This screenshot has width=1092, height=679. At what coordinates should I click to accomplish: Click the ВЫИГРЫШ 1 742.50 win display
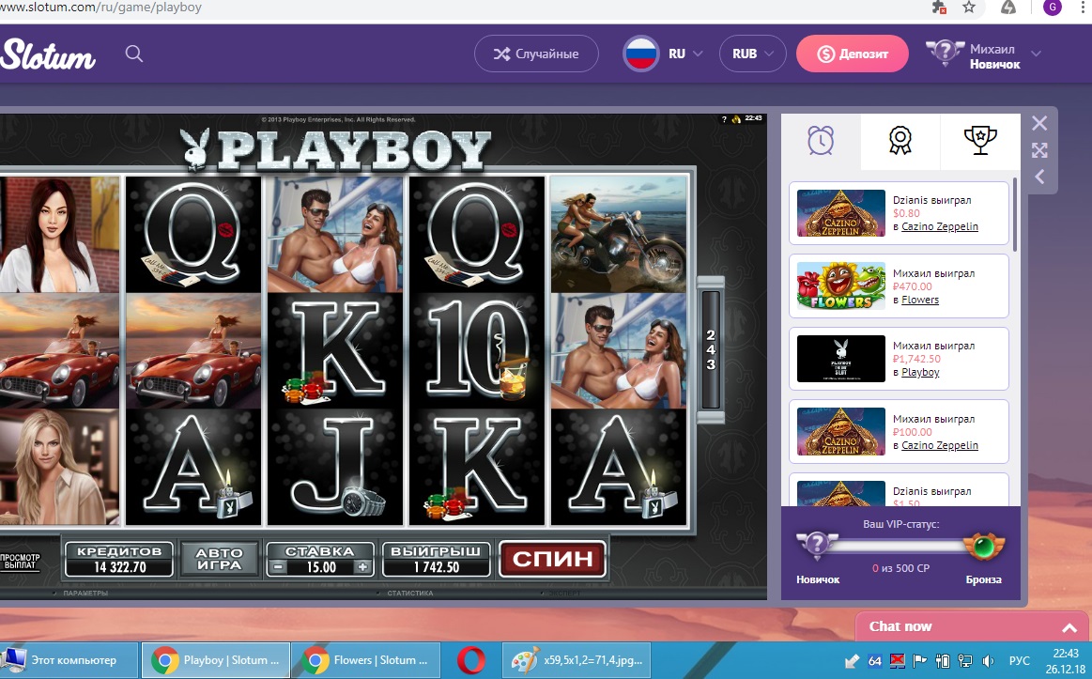coord(436,559)
